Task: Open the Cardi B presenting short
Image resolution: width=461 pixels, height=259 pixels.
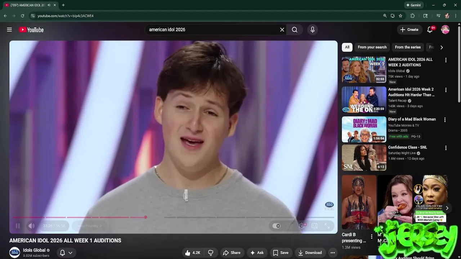Action: click(359, 202)
